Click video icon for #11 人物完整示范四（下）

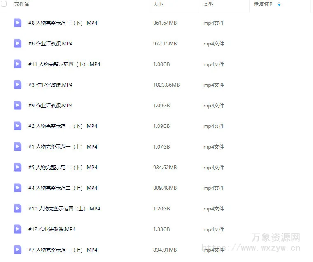[18, 64]
